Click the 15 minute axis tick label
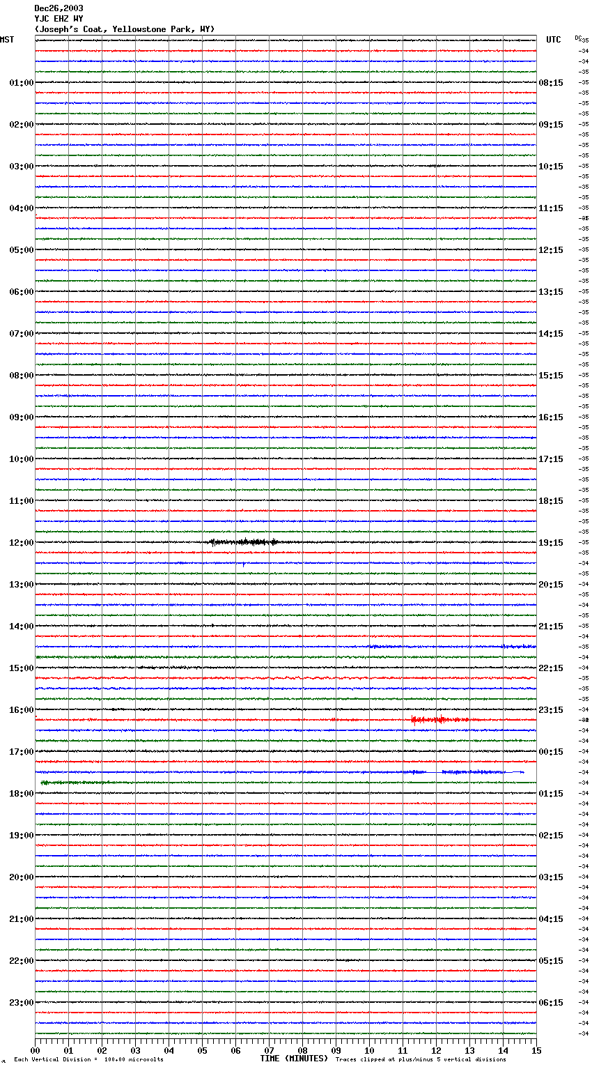Viewport: 592px width, 1069px height. coord(536,1050)
